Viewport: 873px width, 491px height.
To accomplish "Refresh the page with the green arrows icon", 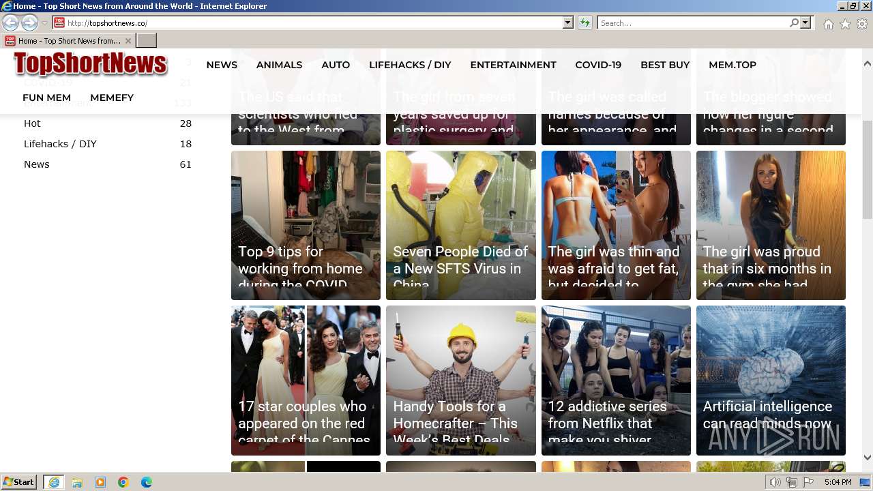I will pos(585,23).
